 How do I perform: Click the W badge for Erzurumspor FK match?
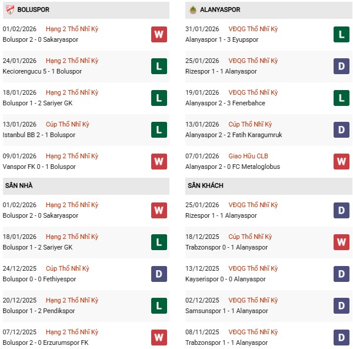coord(159,337)
